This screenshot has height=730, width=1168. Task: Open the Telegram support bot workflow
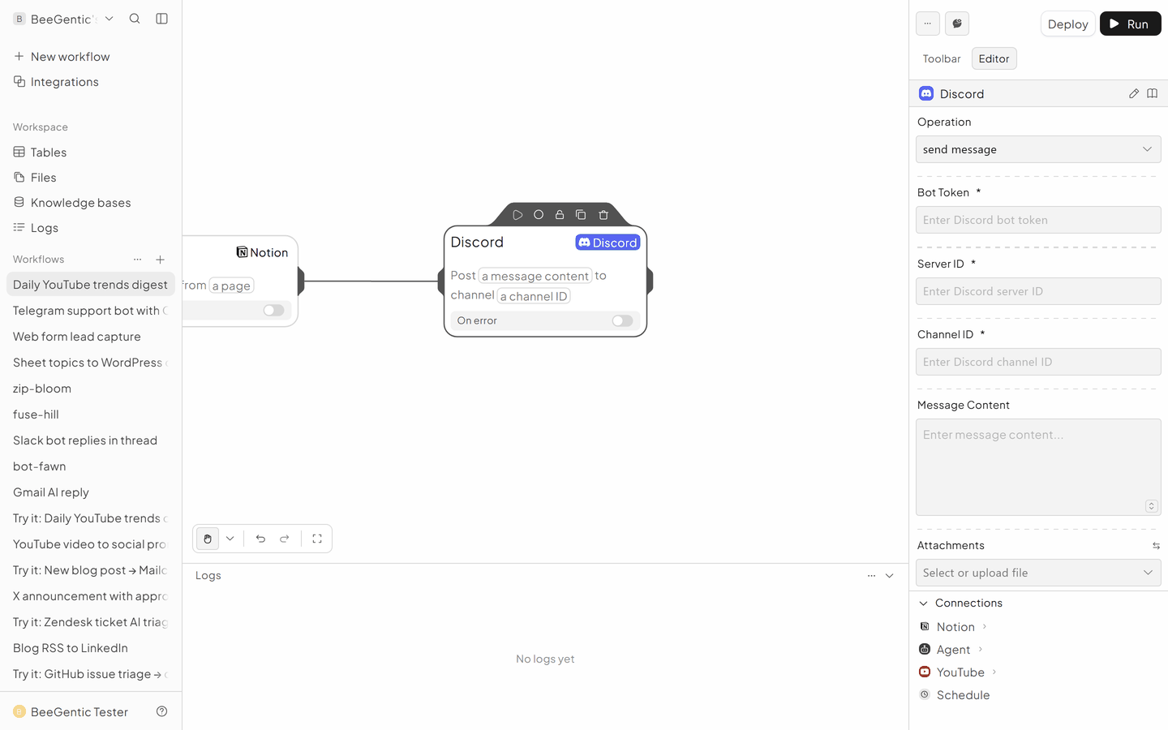(91, 311)
